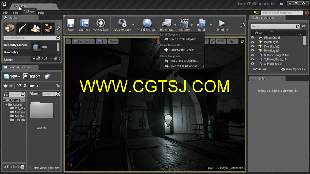310x174 pixels.
Task: Open Scene Outliner View Options dropdown
Action: 293,70
